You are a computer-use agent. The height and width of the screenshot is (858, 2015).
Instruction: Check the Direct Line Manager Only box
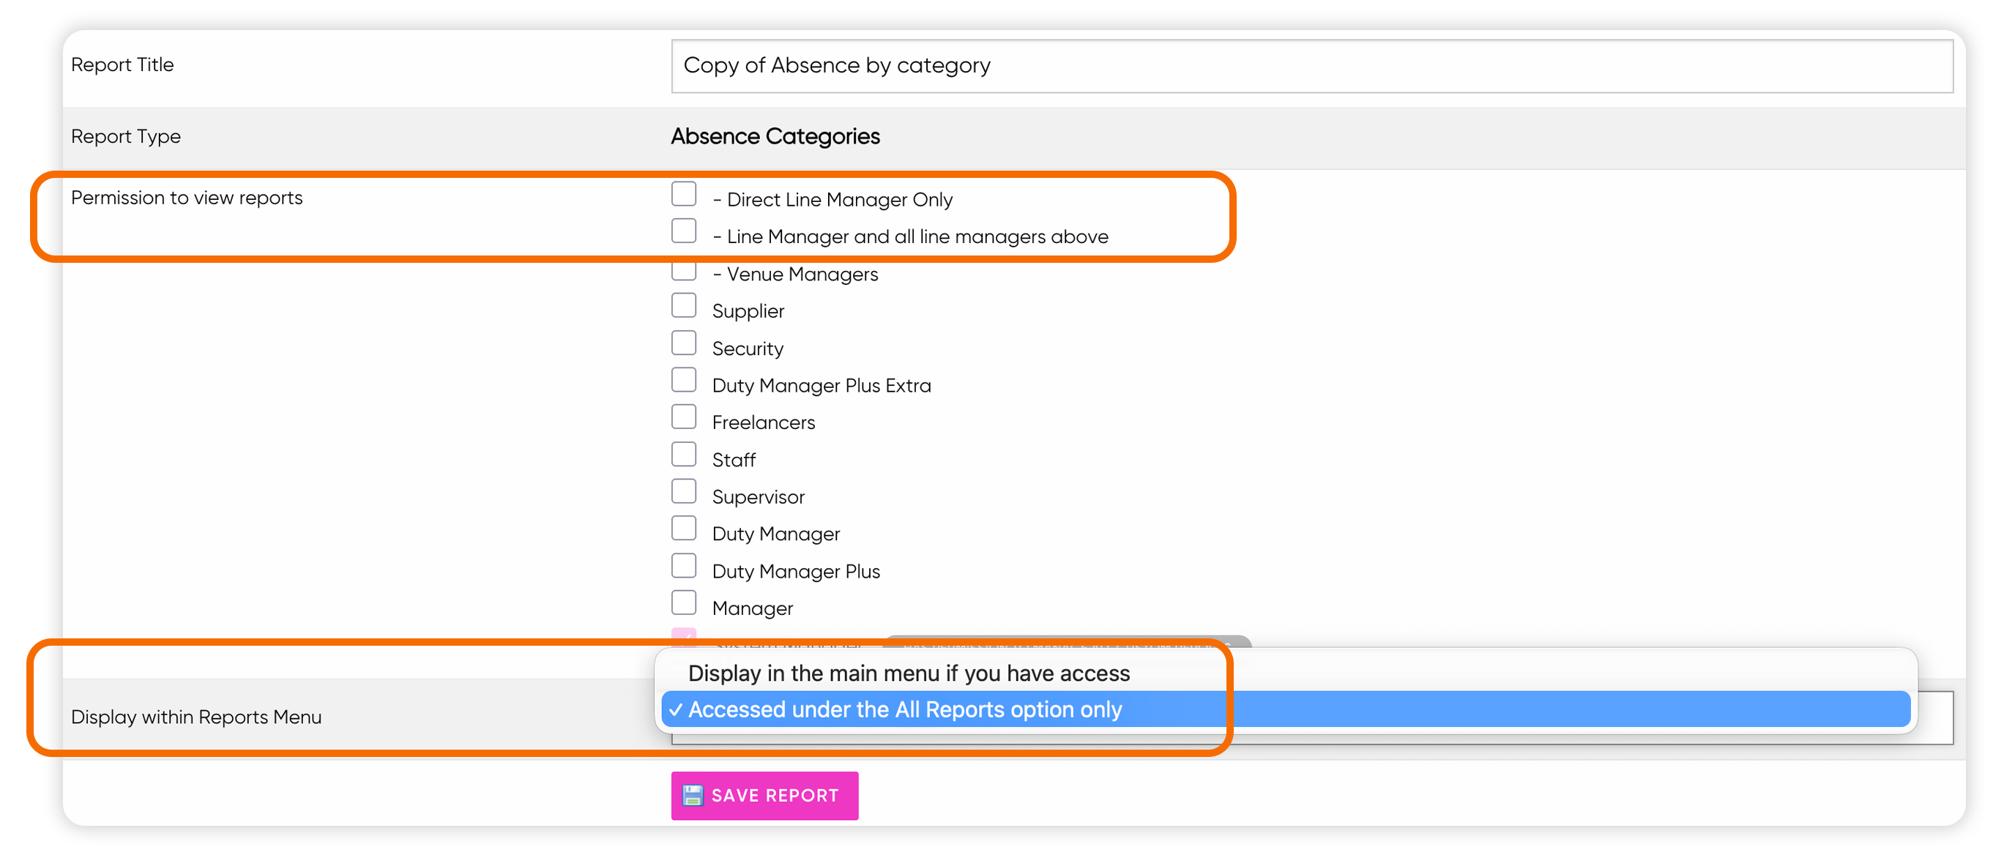pyautogui.click(x=684, y=193)
